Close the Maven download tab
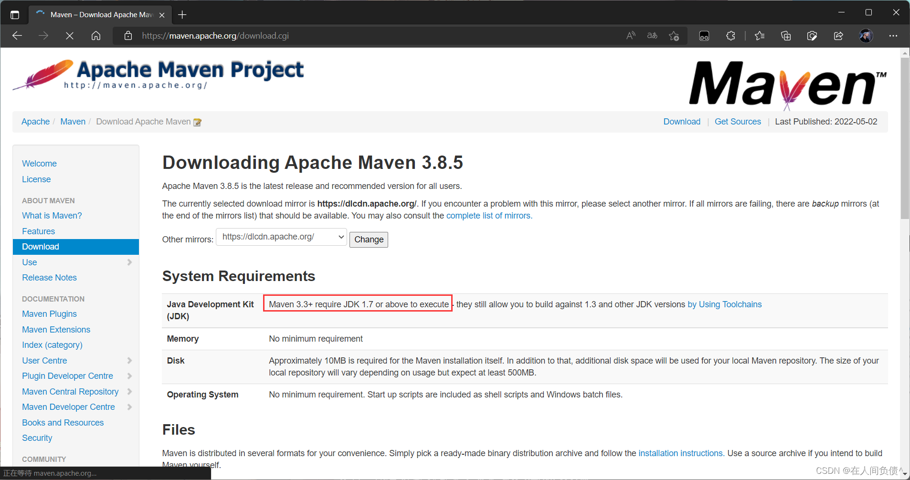This screenshot has width=910, height=480. click(162, 15)
